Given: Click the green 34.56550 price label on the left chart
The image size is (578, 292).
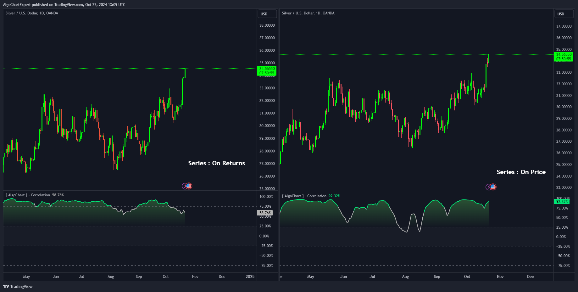Looking at the screenshot, I should tap(267, 71).
